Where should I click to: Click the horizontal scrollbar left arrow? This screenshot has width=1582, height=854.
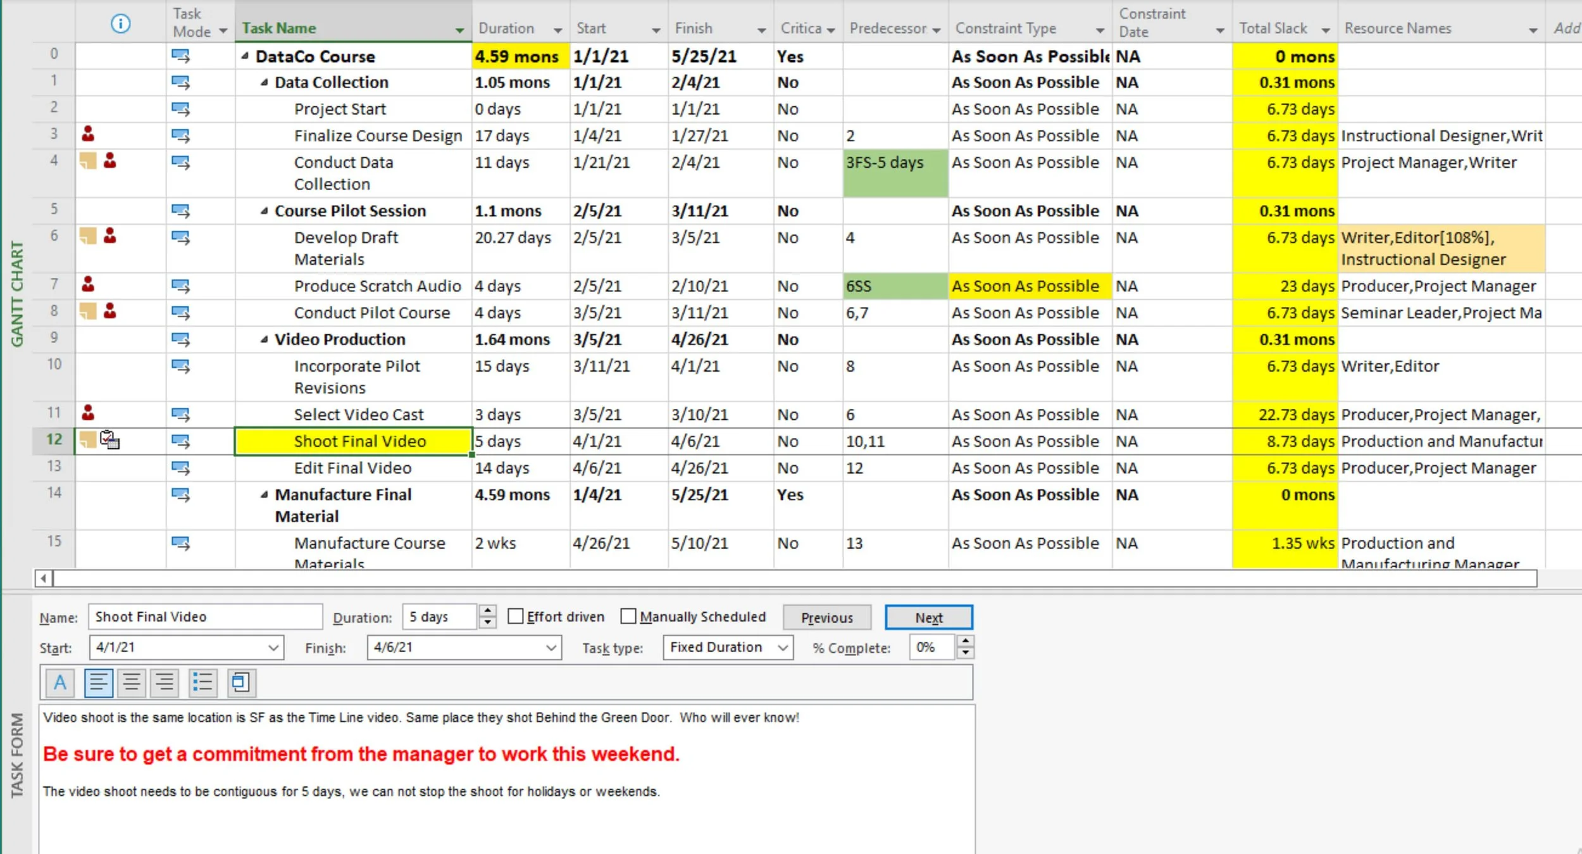(x=43, y=578)
